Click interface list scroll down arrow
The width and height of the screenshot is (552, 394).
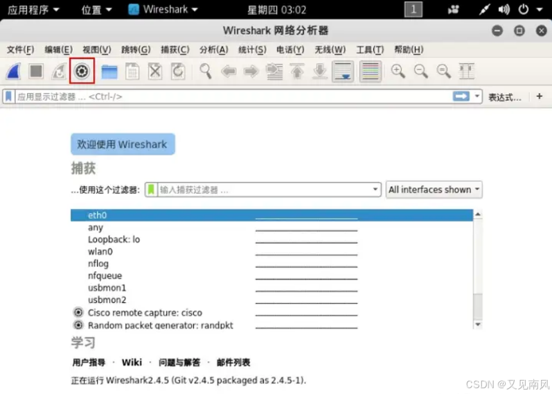pos(477,325)
